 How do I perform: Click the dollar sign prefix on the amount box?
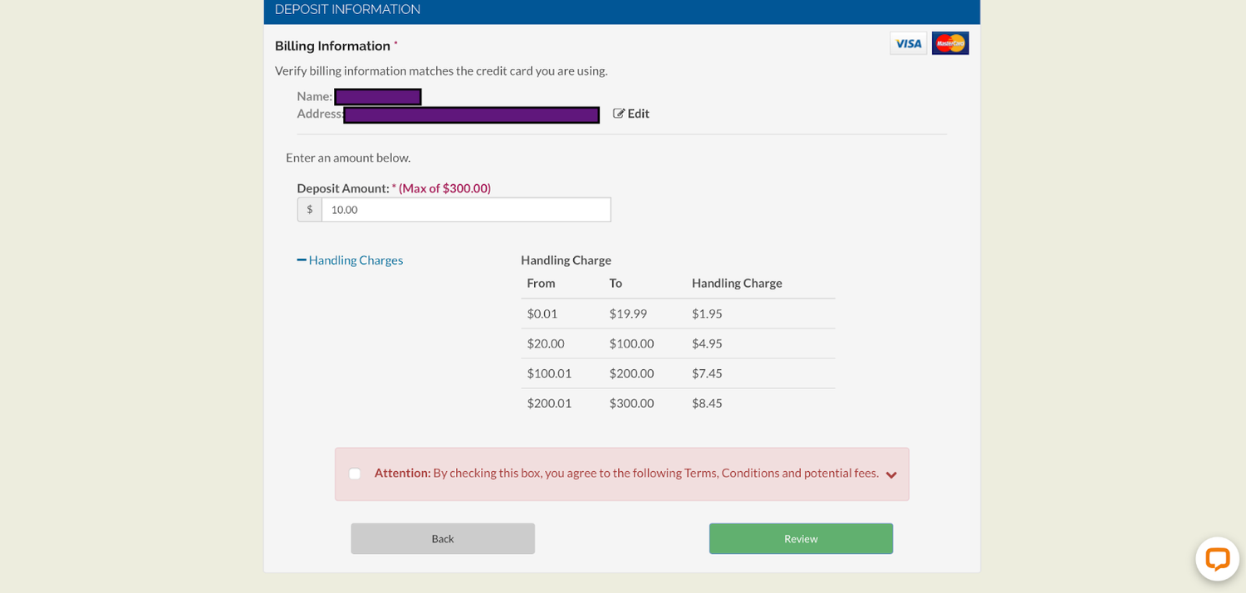point(309,209)
